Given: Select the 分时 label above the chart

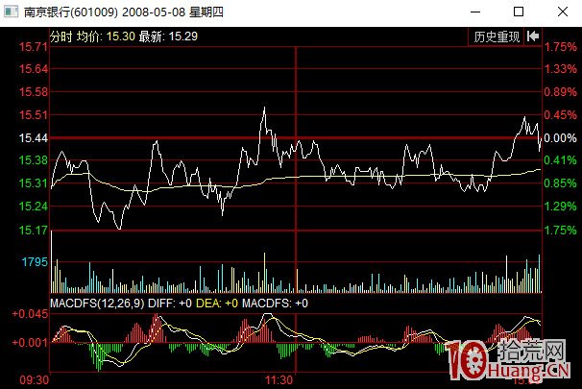Looking at the screenshot, I should click(x=61, y=36).
